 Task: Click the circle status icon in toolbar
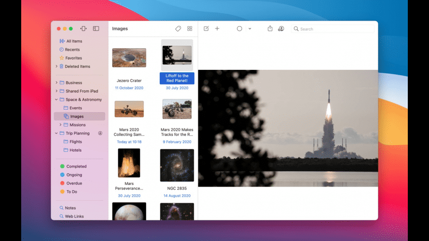(240, 29)
